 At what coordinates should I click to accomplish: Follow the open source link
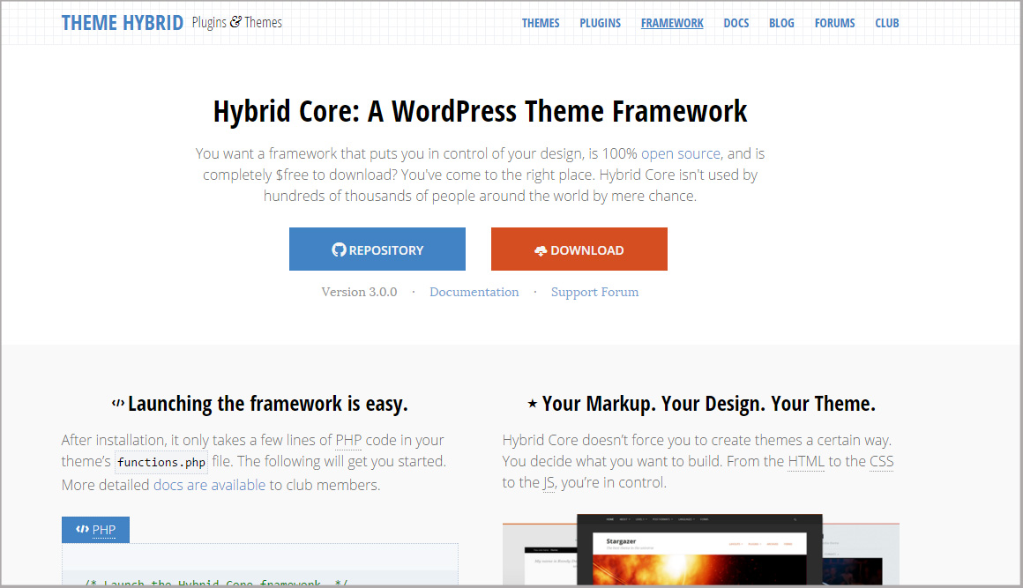(681, 154)
